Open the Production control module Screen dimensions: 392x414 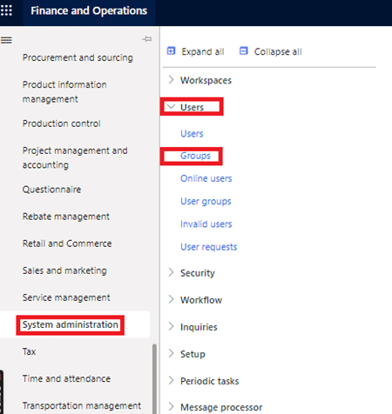coord(62,124)
